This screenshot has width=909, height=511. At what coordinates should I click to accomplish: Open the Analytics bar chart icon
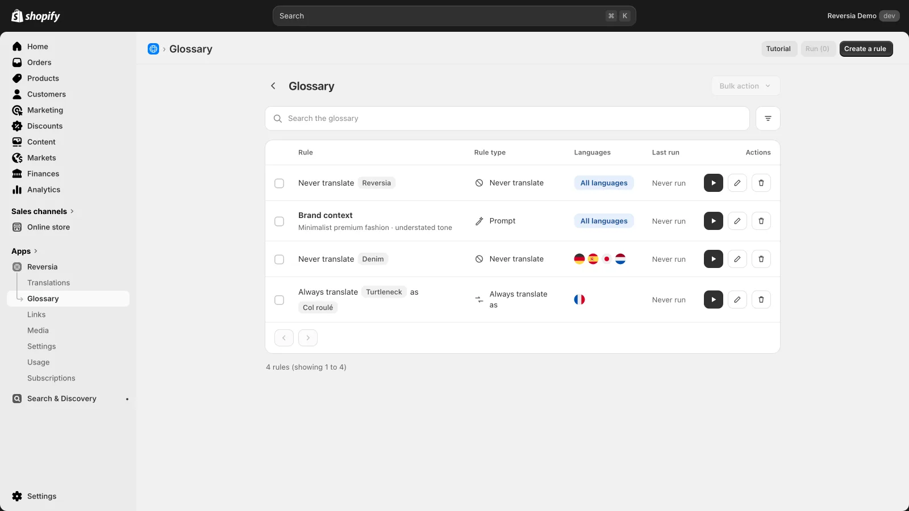tap(17, 190)
